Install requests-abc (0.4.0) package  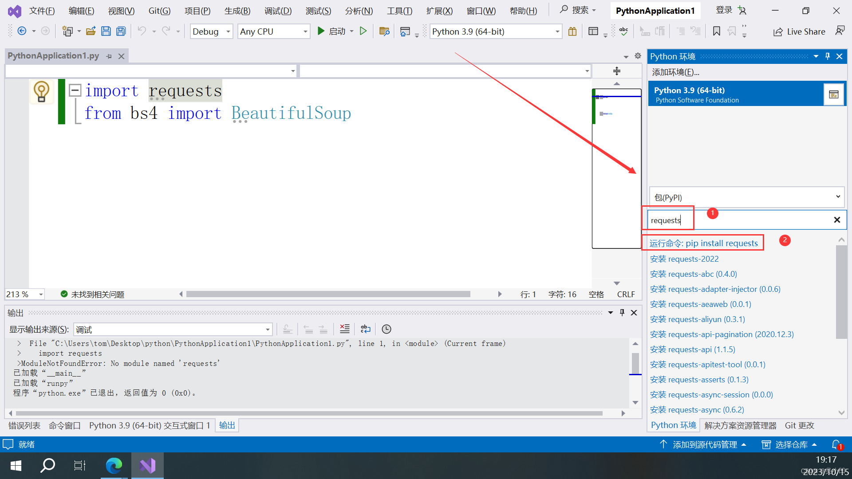(693, 274)
